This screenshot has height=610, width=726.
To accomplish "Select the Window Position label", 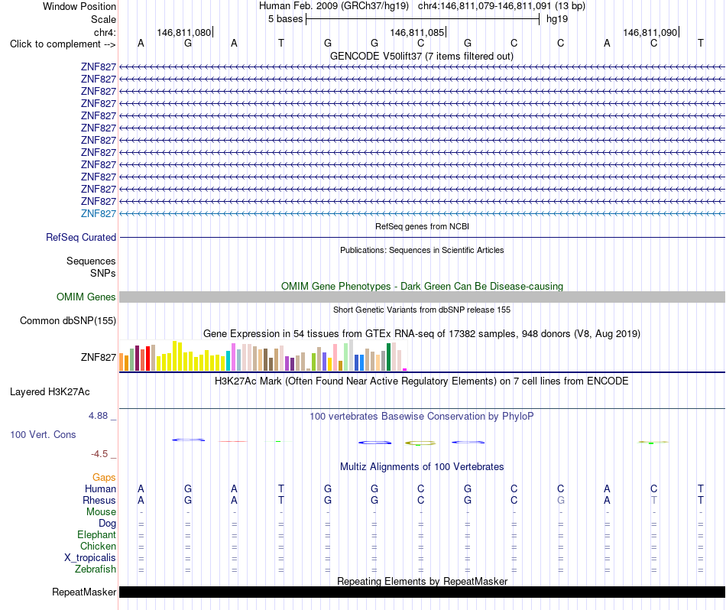I will pyautogui.click(x=79, y=6).
